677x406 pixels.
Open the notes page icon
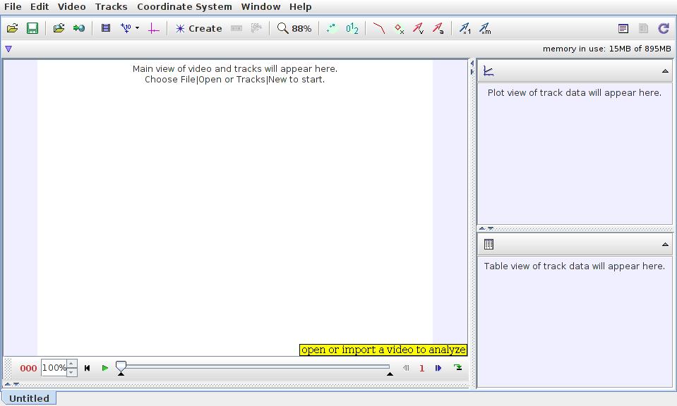pos(623,29)
